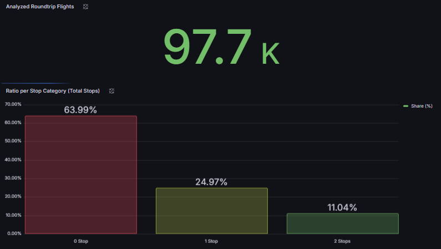Click the 11.04% bar value label

coord(342,207)
